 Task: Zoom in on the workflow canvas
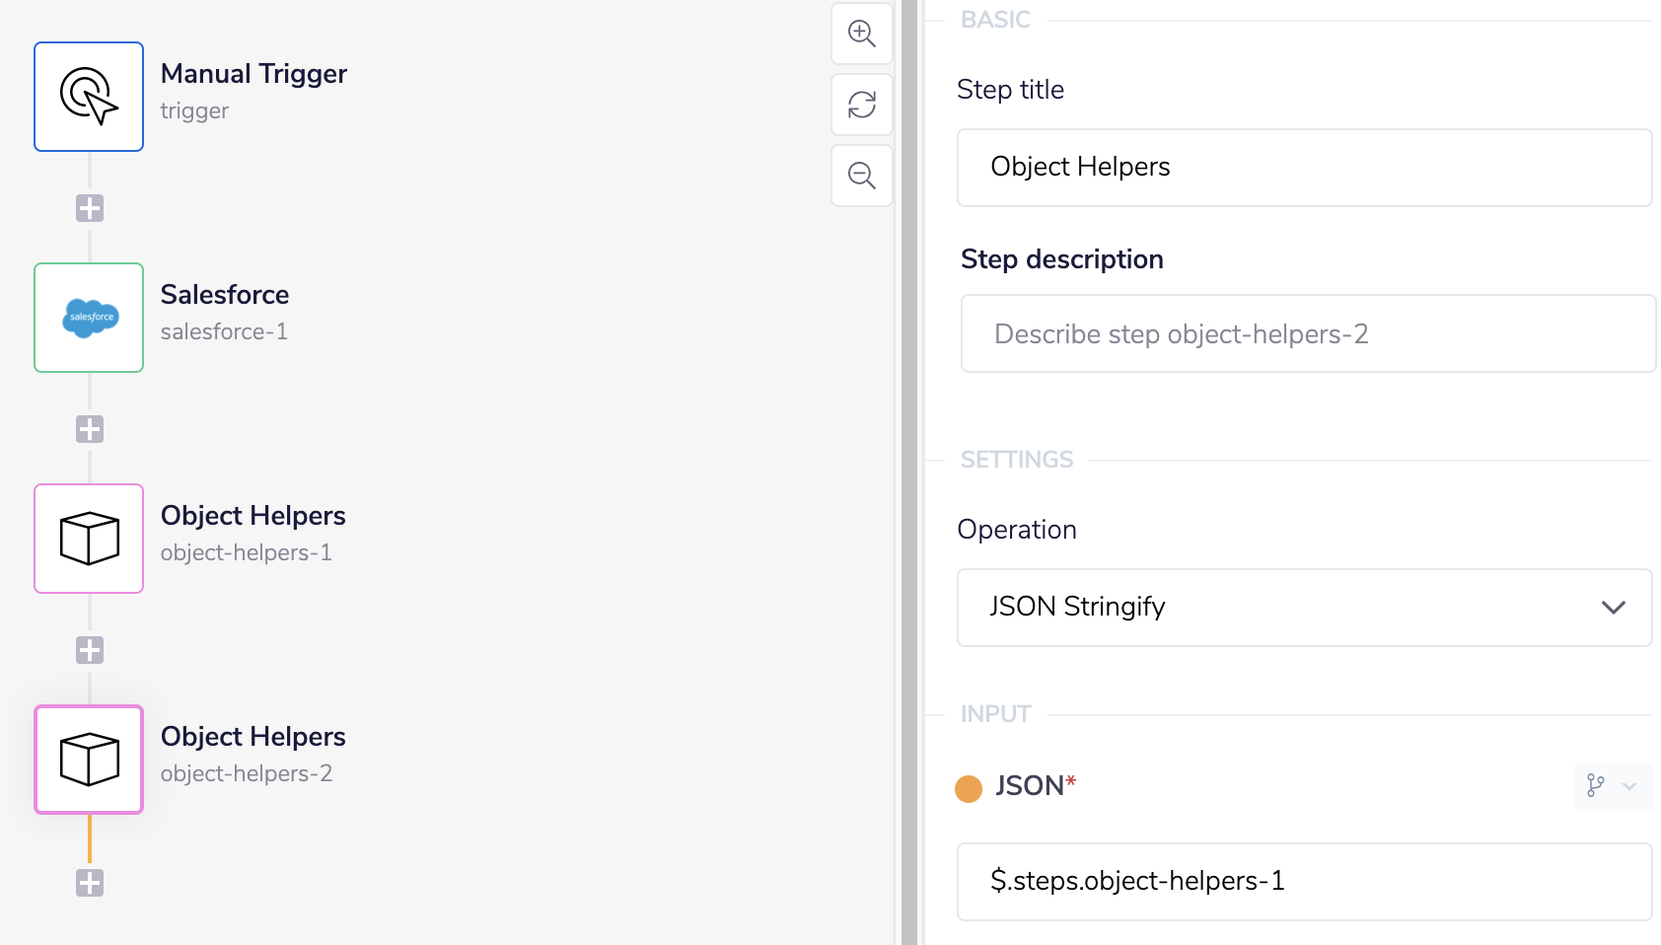coord(861,33)
